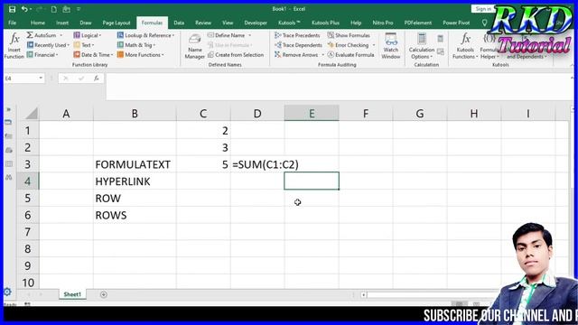Click the Kutools settings gear icon
The height and width of the screenshot is (325, 578).
(7, 292)
